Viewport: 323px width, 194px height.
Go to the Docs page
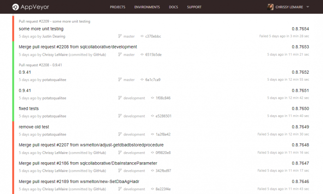[173, 7]
